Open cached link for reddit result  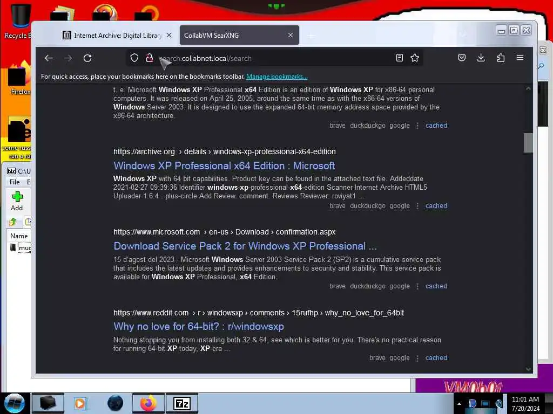point(436,358)
